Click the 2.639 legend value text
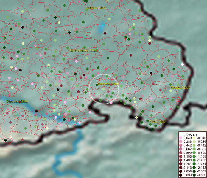The image size is (207, 178). 188,172
